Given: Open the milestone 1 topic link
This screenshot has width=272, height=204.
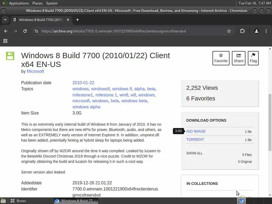Looking at the screenshot, I should click(x=106, y=95).
